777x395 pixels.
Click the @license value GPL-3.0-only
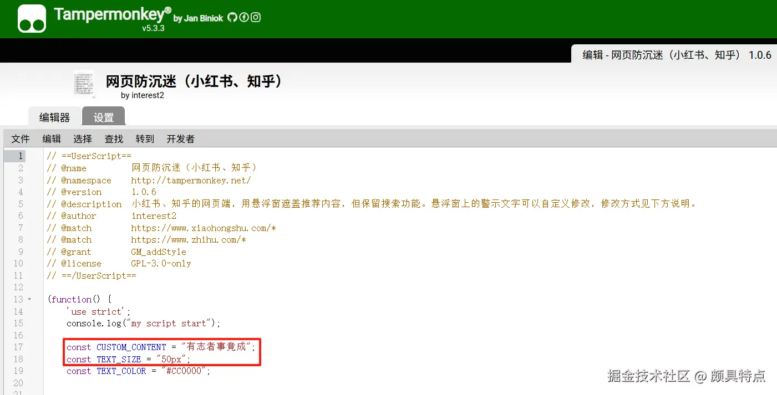click(x=161, y=264)
